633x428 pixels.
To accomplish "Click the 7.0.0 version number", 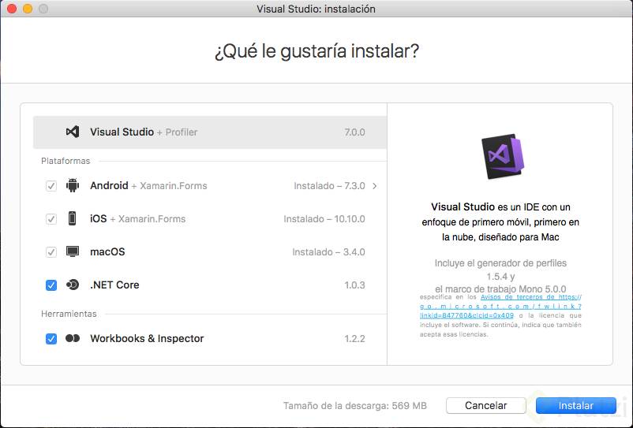I will [354, 132].
